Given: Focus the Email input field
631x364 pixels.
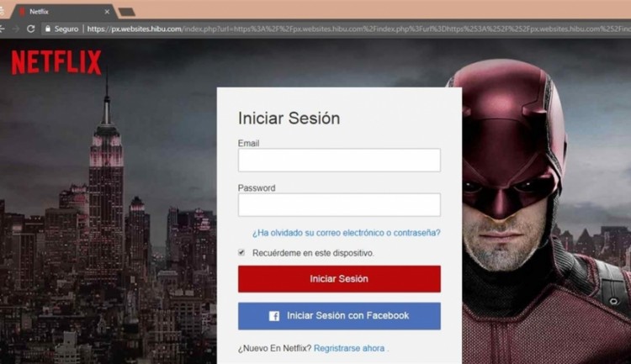Looking at the screenshot, I should (x=339, y=160).
